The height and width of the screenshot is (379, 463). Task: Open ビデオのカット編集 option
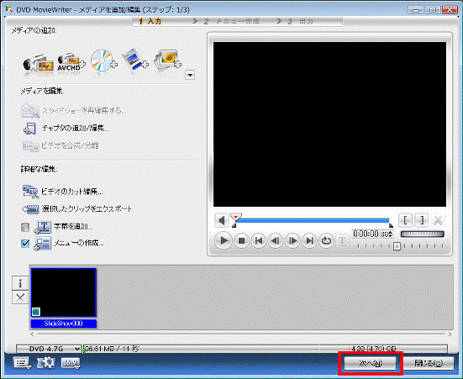pos(63,192)
